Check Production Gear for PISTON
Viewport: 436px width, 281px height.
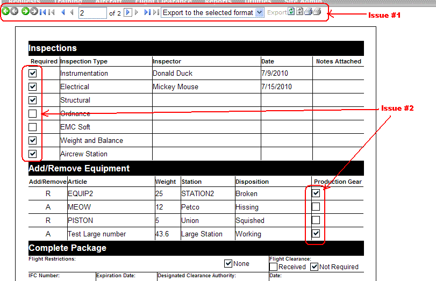point(316,220)
